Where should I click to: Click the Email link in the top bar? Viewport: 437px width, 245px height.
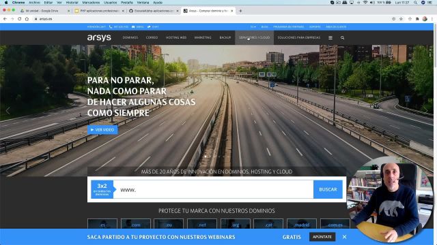[138, 27]
